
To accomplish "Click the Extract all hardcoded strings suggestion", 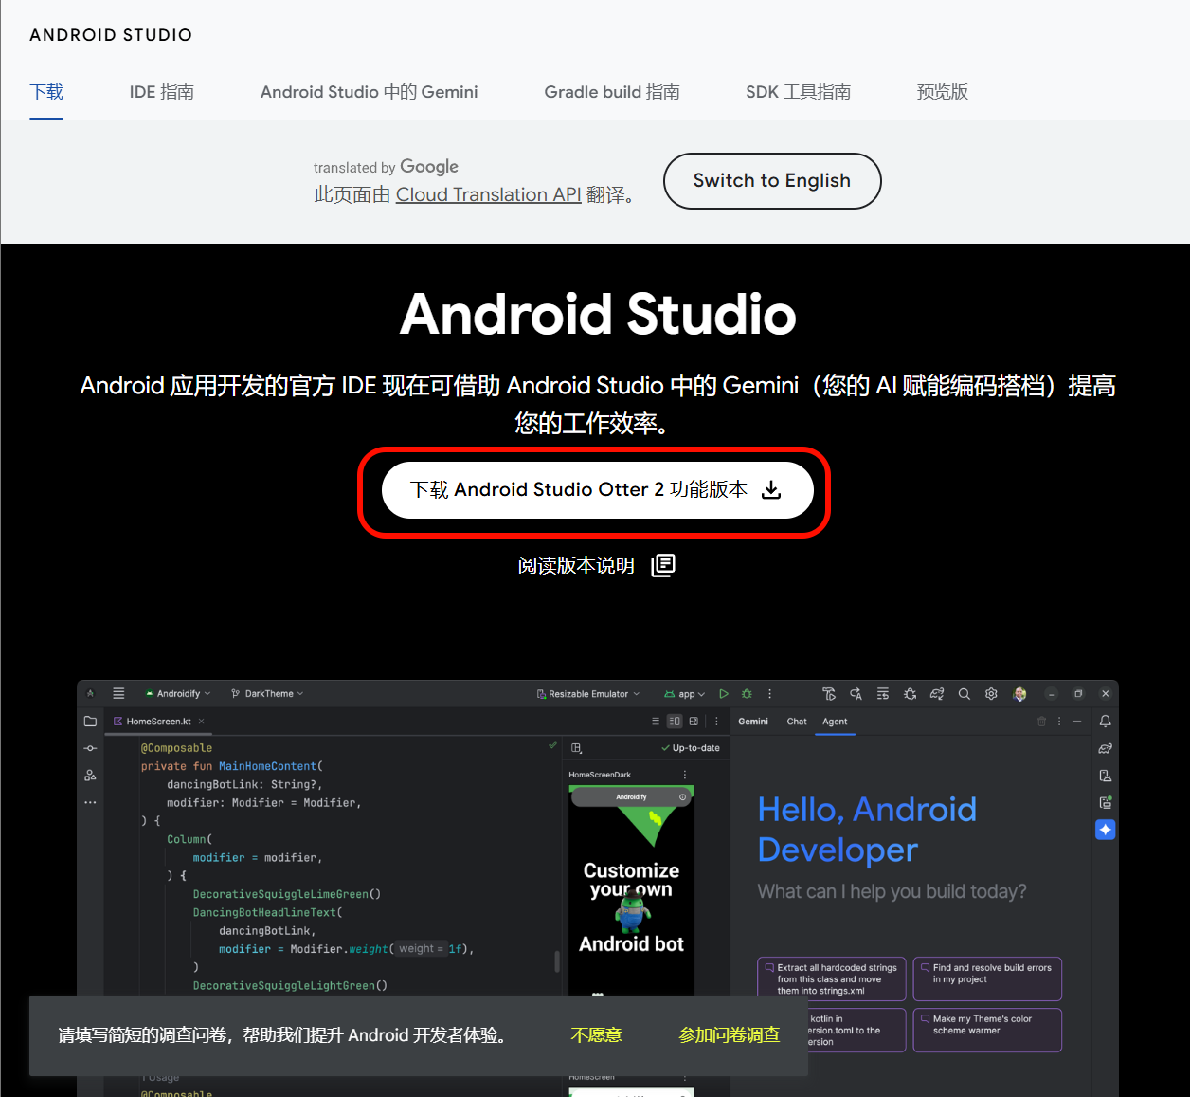I will coord(832,979).
